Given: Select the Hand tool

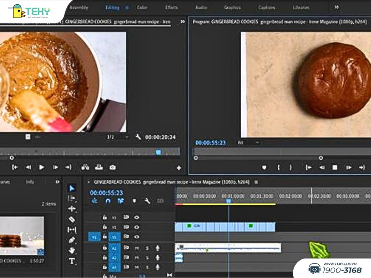Looking at the screenshot, I should coord(72,251).
